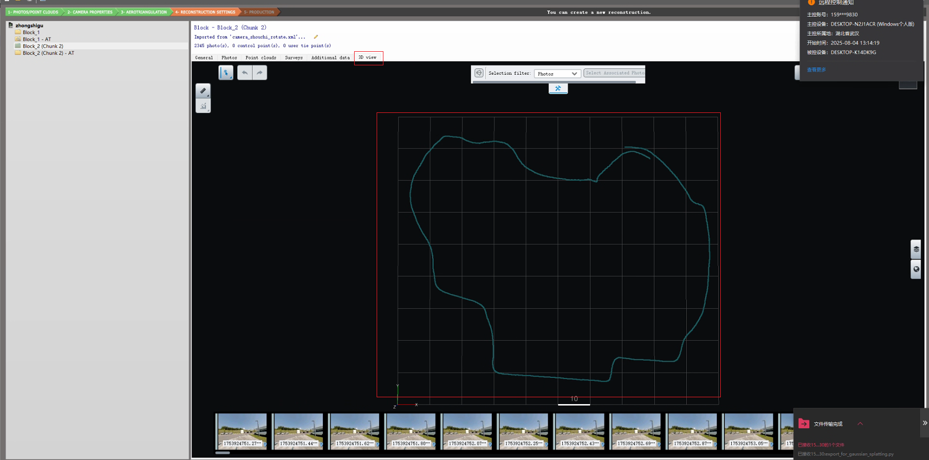929x460 pixels.
Task: Expand the side panel double-arrow
Action: click(x=924, y=423)
